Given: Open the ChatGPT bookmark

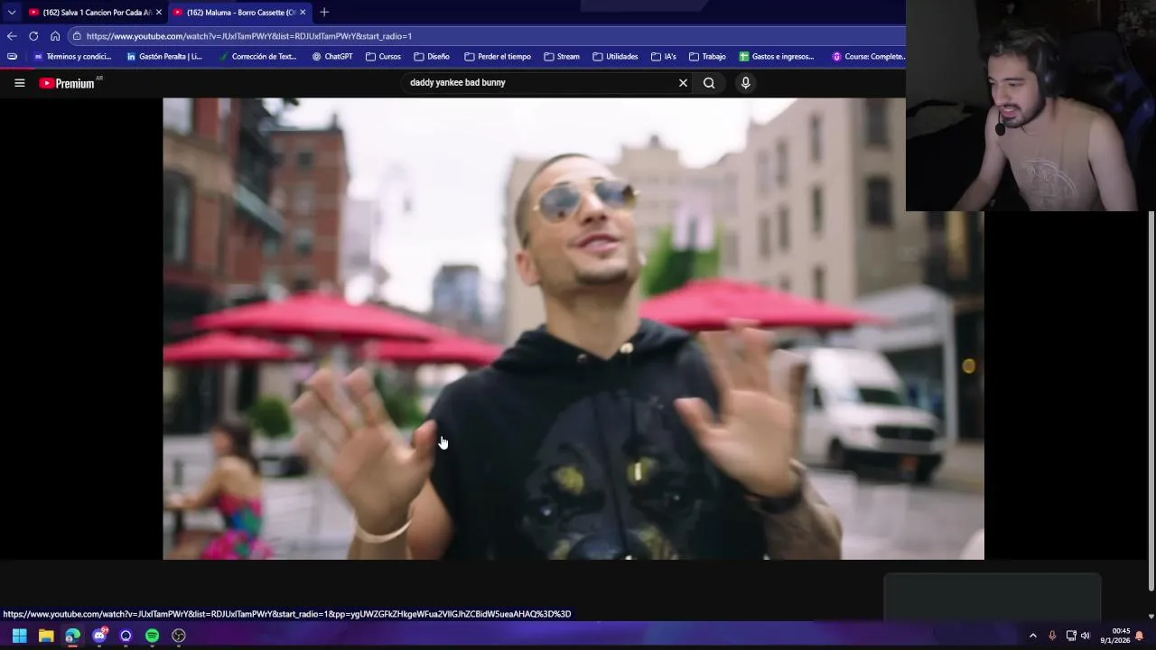Looking at the screenshot, I should (x=332, y=57).
